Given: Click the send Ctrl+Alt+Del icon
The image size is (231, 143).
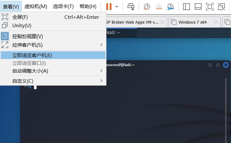Looking at the screenshot, I should click(x=131, y=7).
